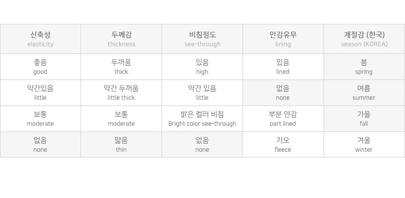Image resolution: width=405 pixels, height=198 pixels.
Task: Click the 'part lined' cell
Action: coord(283,118)
